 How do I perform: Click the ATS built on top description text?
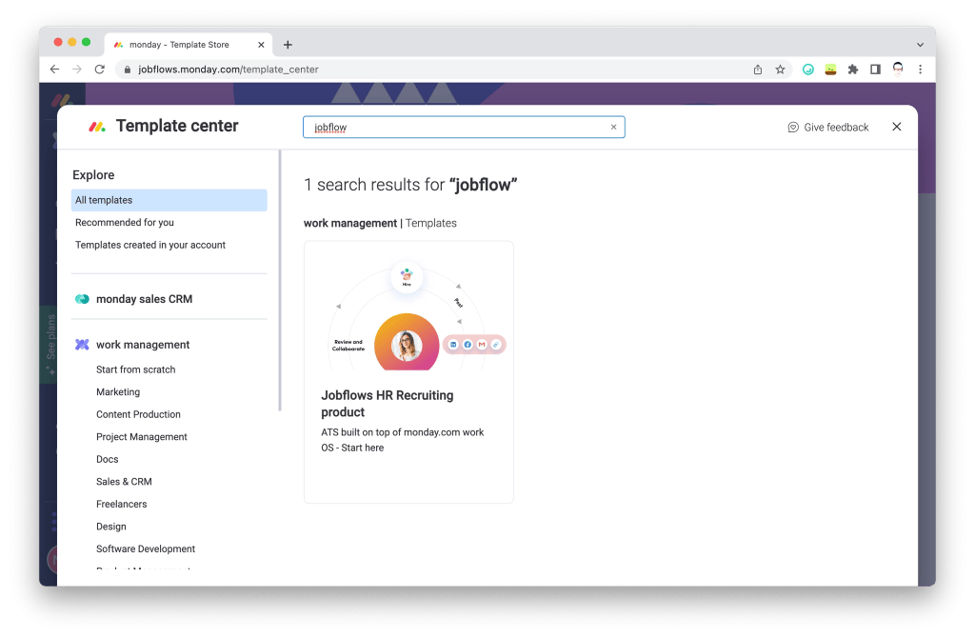(403, 440)
